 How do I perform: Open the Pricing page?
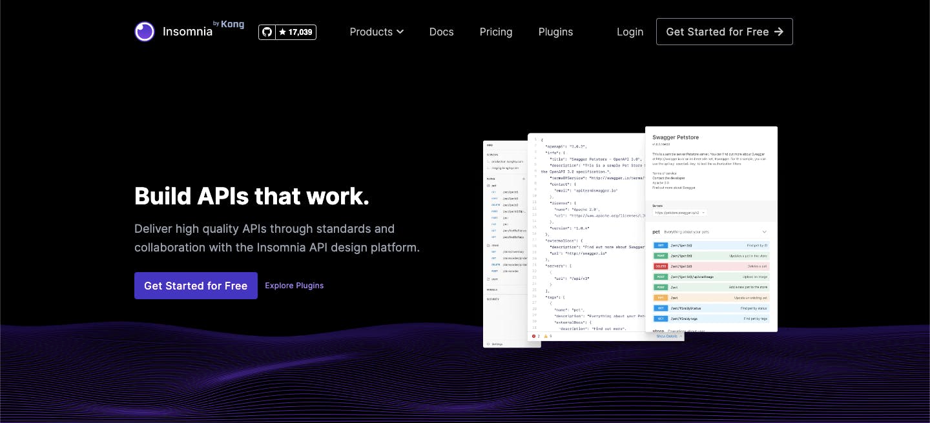(496, 32)
